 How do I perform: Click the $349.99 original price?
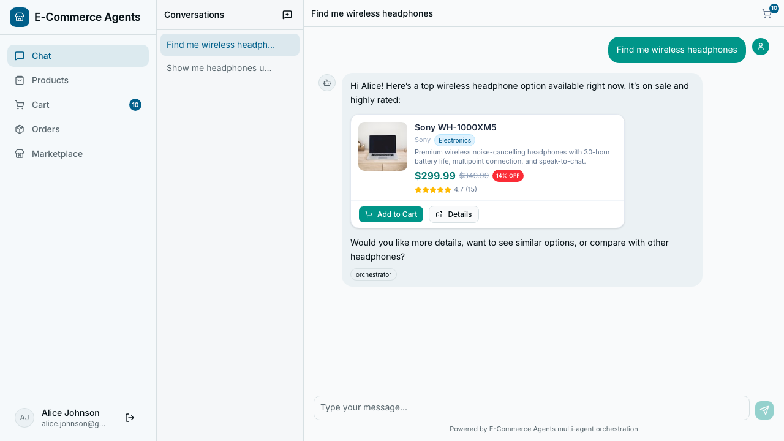tap(474, 176)
